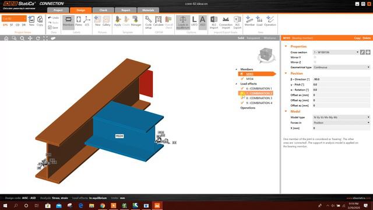
Task: Open the Model type dropdown
Action: click(x=342, y=117)
